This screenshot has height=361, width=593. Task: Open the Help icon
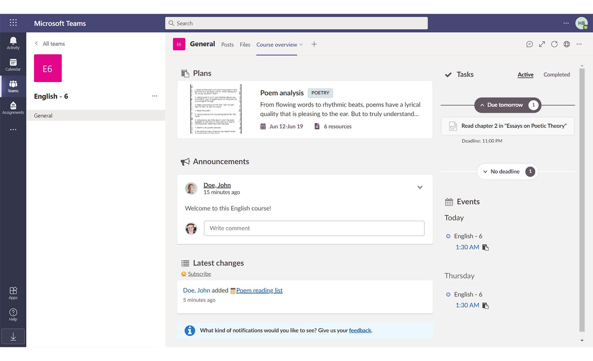point(13,315)
